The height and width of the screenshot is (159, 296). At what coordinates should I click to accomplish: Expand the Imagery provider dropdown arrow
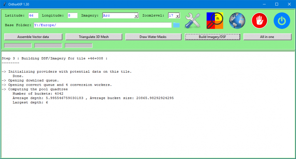click(x=136, y=15)
